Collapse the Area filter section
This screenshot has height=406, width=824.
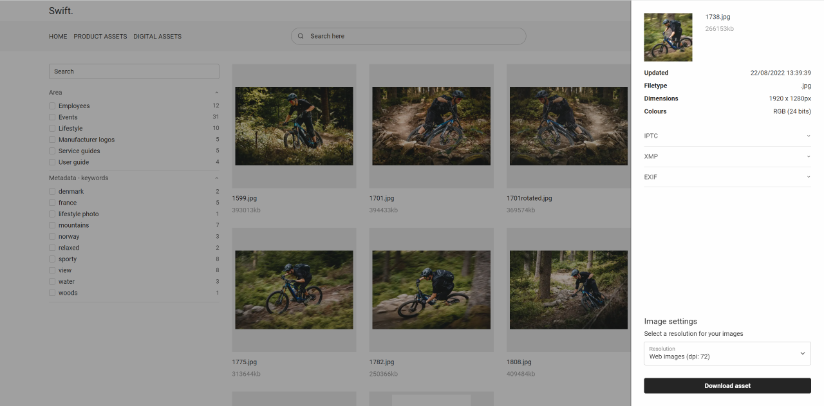coord(216,92)
